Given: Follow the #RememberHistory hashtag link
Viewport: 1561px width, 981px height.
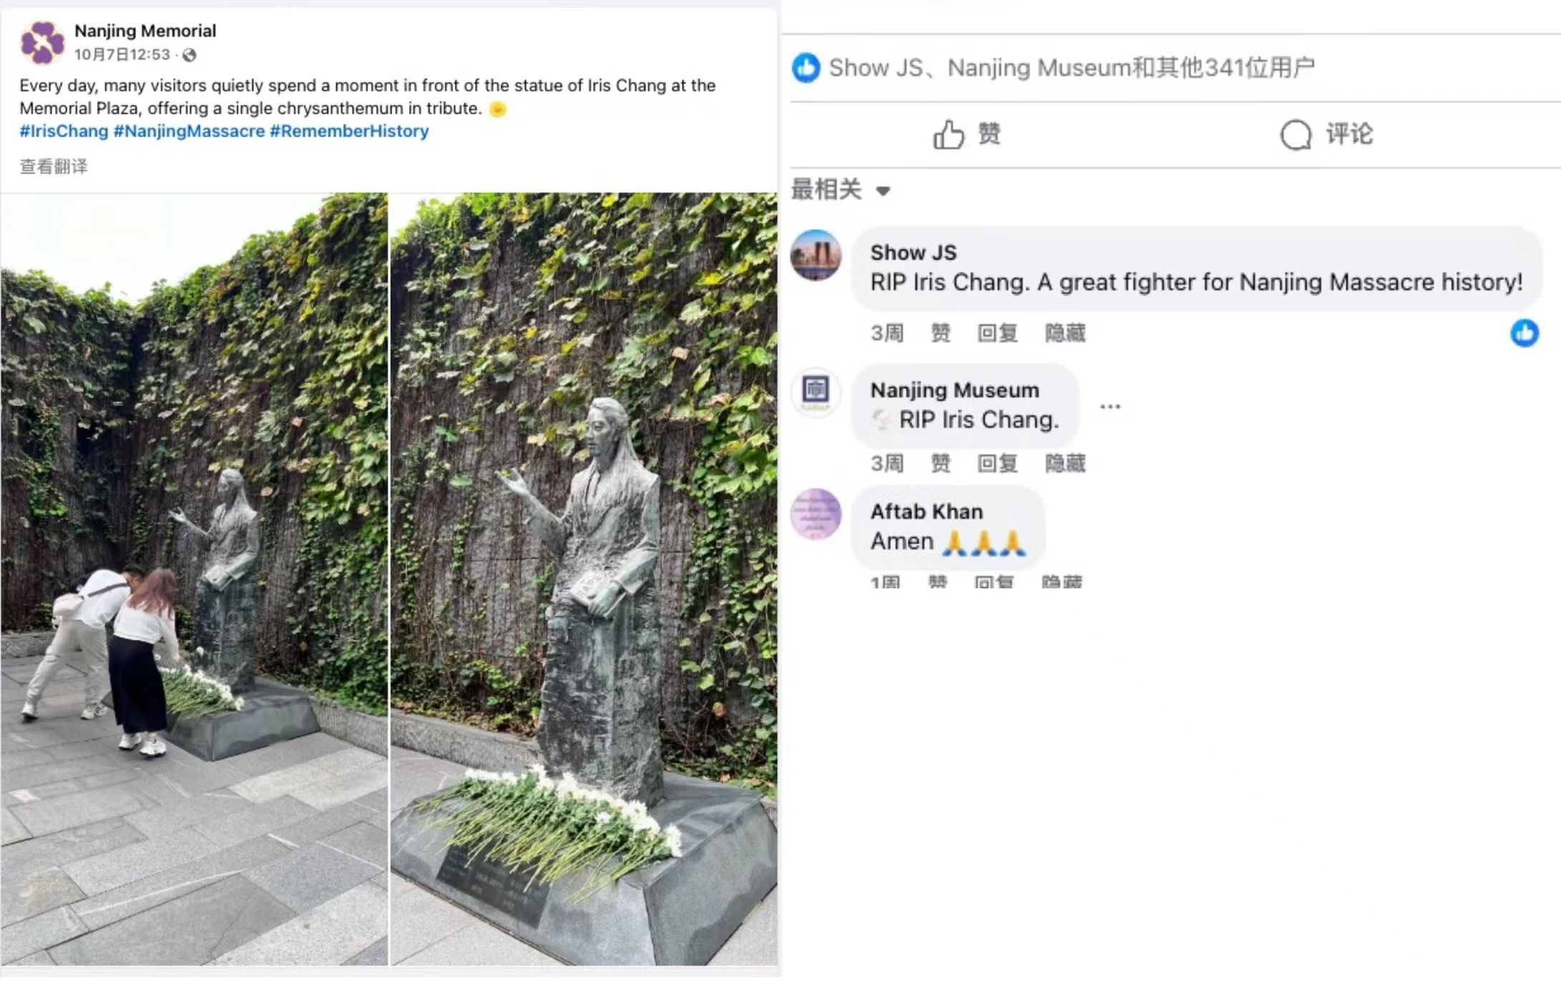Looking at the screenshot, I should tap(349, 132).
